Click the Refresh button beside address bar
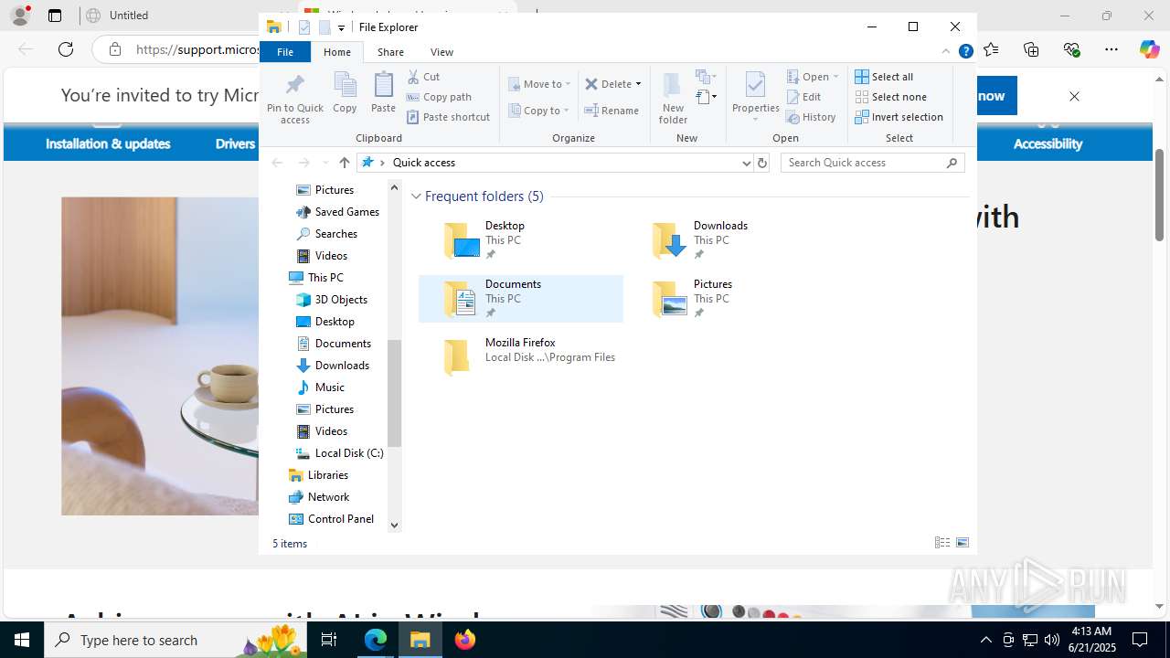The width and height of the screenshot is (1170, 658). [762, 163]
